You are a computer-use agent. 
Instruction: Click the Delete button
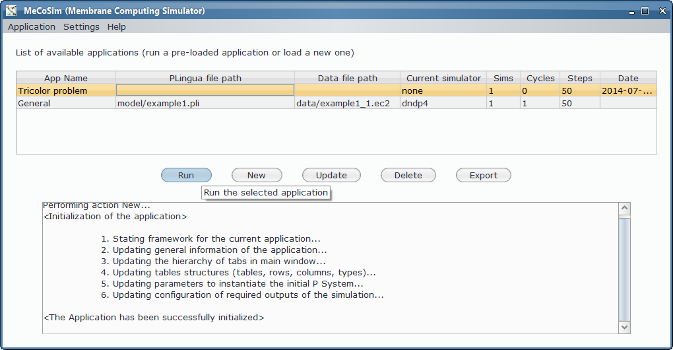click(x=408, y=175)
